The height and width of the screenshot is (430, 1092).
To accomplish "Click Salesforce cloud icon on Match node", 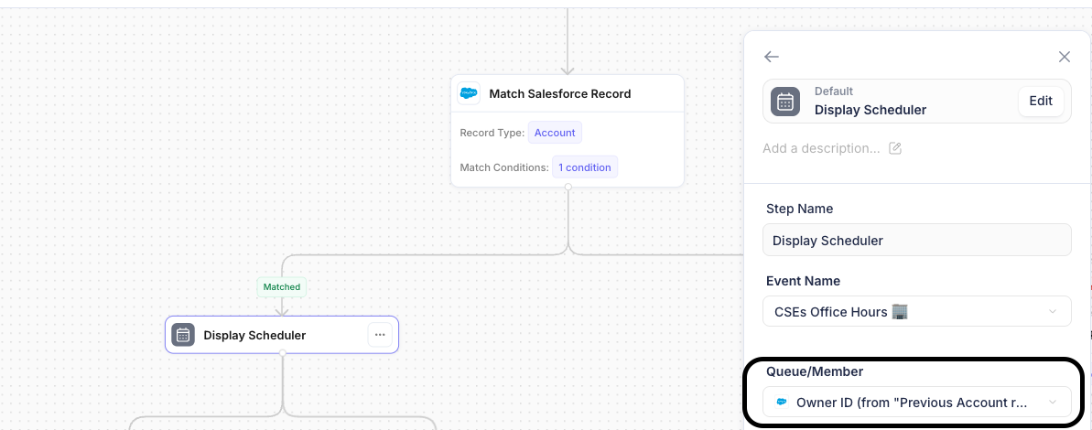I will click(470, 93).
